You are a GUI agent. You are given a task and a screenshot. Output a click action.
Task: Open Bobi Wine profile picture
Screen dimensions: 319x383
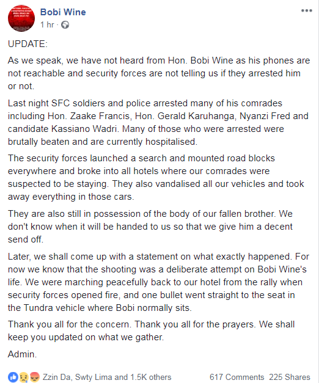pos(21,18)
